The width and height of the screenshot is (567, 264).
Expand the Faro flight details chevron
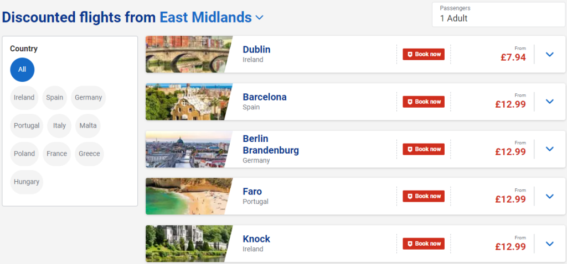549,196
